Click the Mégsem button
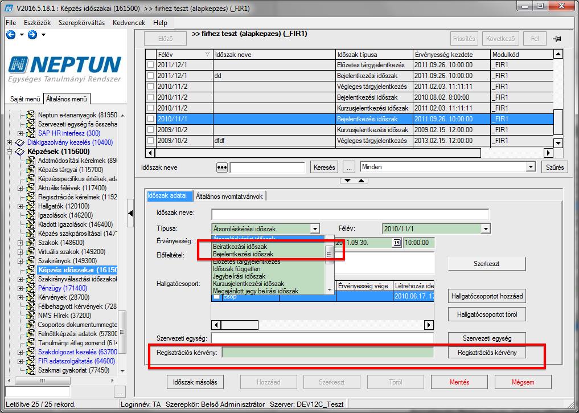 (x=523, y=382)
